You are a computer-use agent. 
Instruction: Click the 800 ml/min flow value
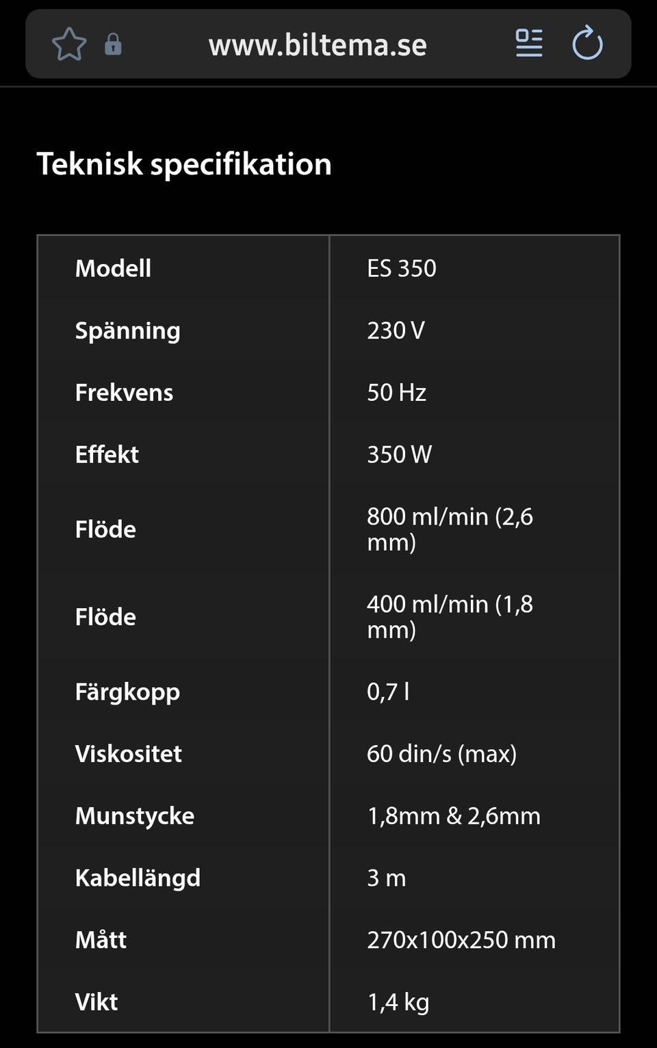click(450, 529)
